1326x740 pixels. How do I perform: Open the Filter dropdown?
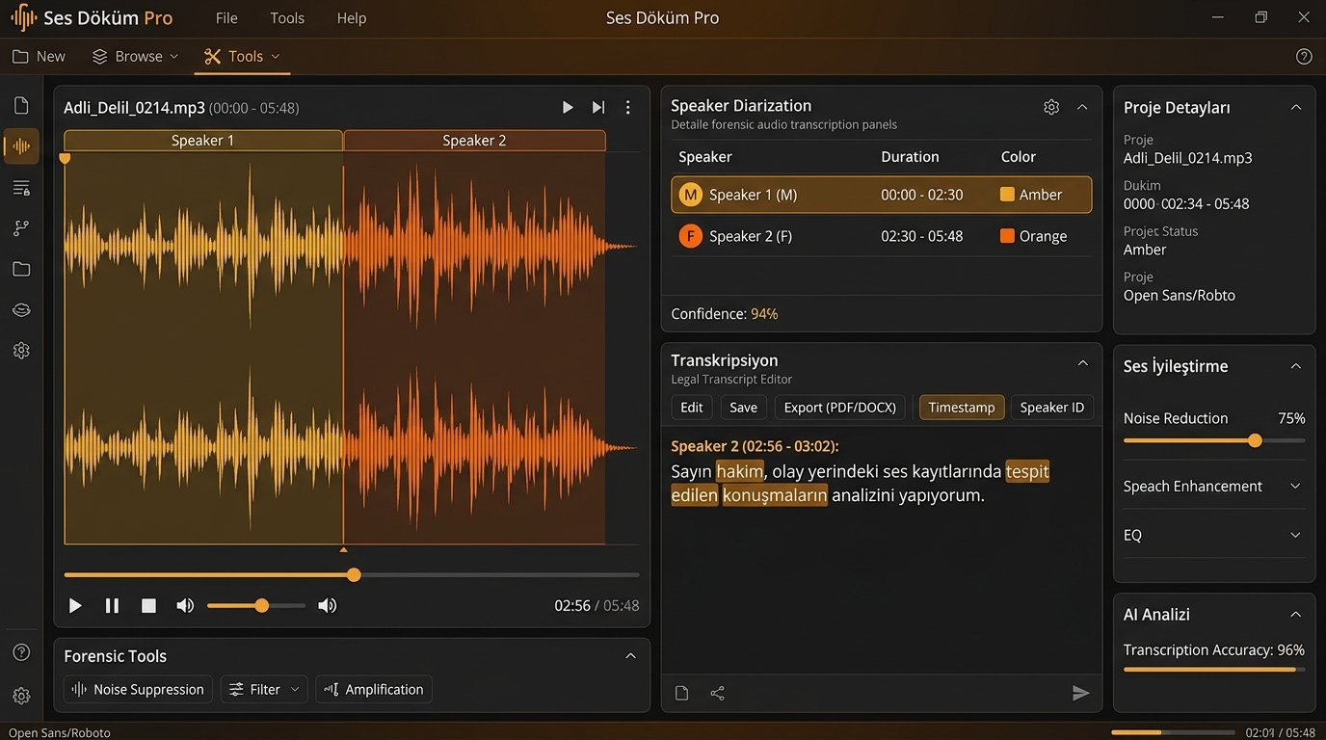click(x=264, y=690)
